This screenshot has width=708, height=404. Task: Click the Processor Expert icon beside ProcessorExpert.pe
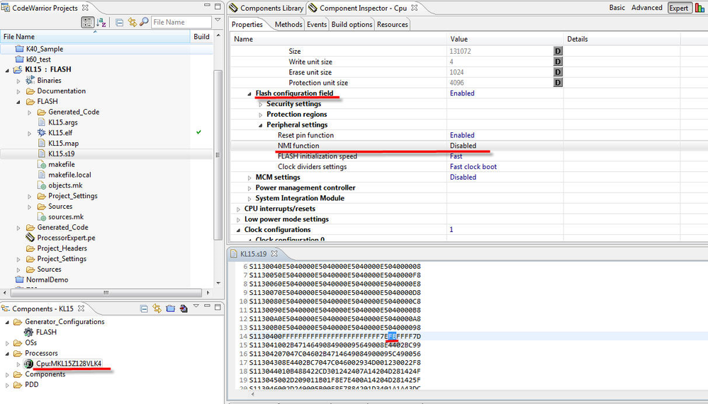point(30,238)
